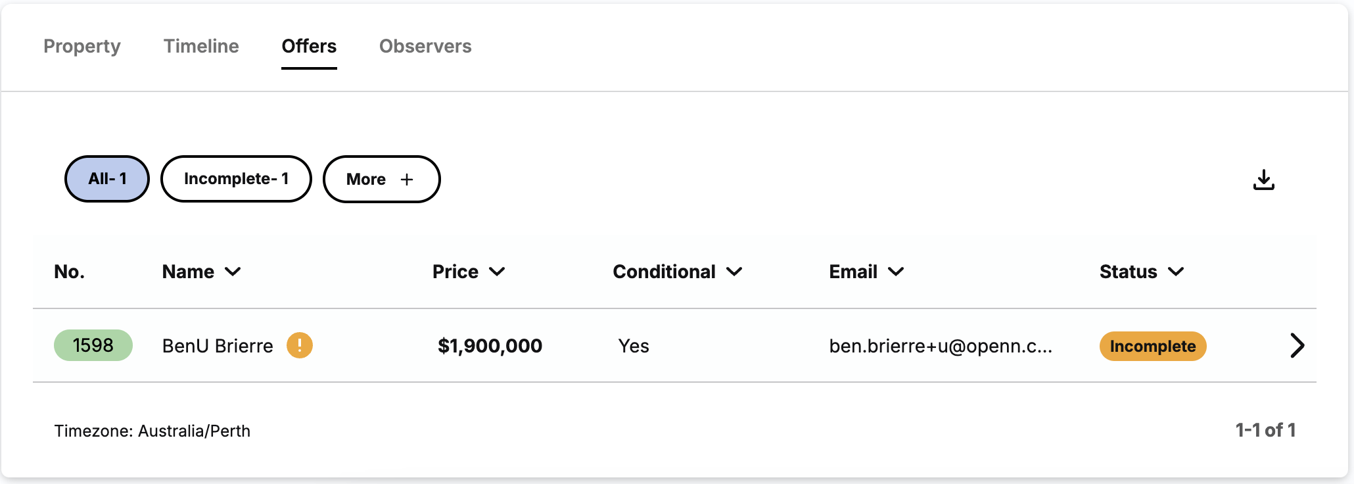1354x484 pixels.
Task: Click the sort arrow on the No. column
Action: point(69,271)
